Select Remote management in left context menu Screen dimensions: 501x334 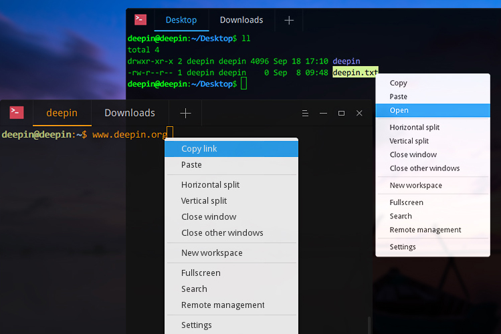231,305
